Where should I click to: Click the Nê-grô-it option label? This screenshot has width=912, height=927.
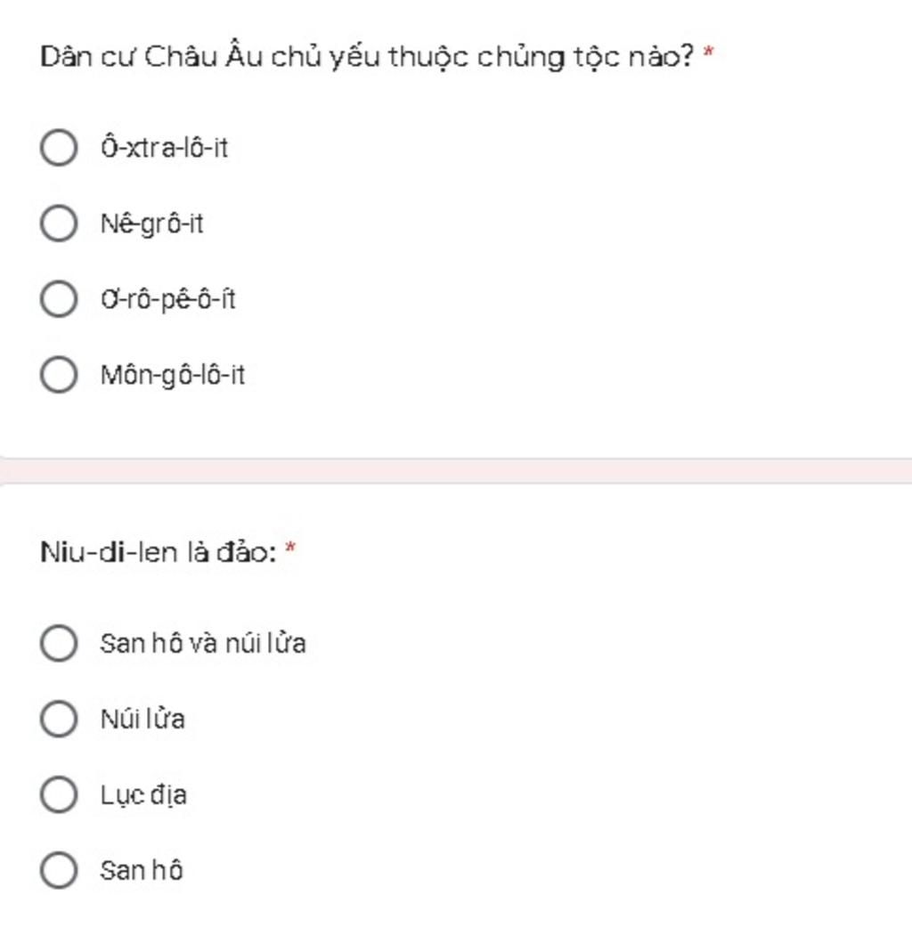tap(151, 224)
